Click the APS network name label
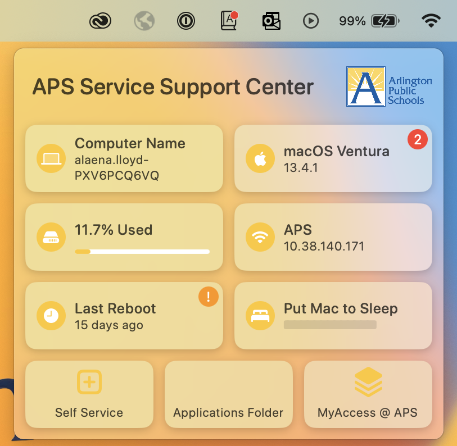Image resolution: width=457 pixels, height=446 pixels. pyautogui.click(x=298, y=230)
